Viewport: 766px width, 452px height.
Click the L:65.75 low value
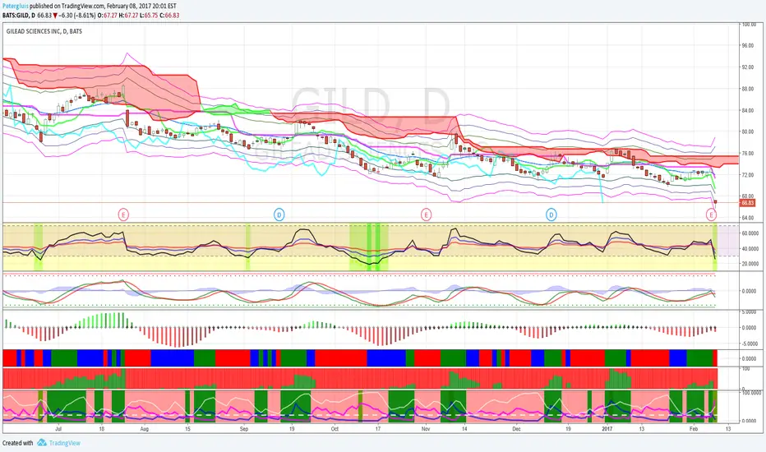148,15
